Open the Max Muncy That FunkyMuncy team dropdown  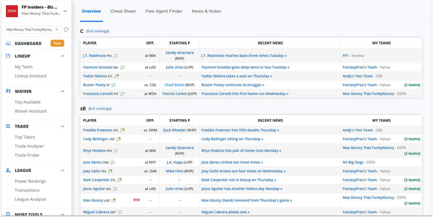click(x=32, y=30)
